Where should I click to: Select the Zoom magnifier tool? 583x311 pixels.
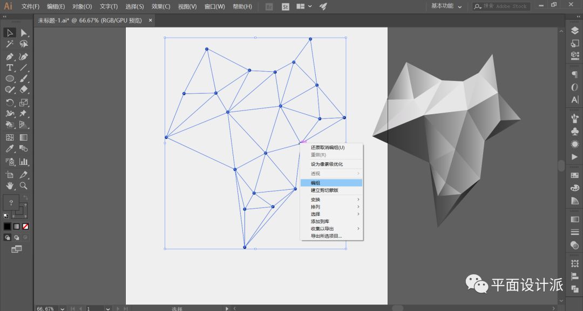[24, 186]
